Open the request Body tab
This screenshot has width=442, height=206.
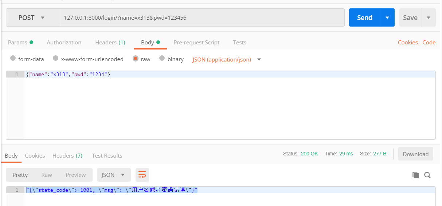150,43
